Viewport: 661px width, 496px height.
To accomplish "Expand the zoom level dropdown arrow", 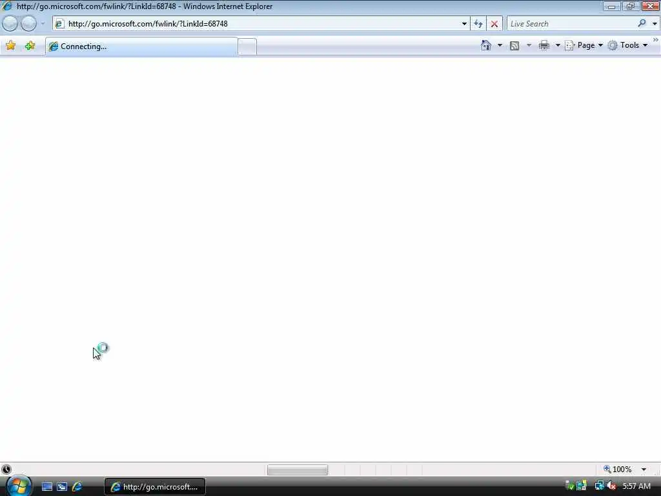I will coord(644,470).
